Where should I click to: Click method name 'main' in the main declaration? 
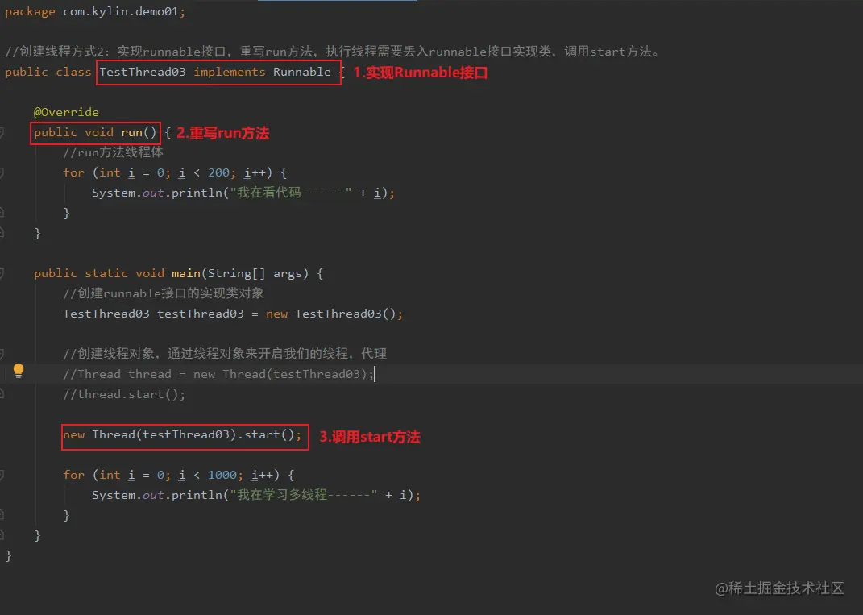(186, 273)
